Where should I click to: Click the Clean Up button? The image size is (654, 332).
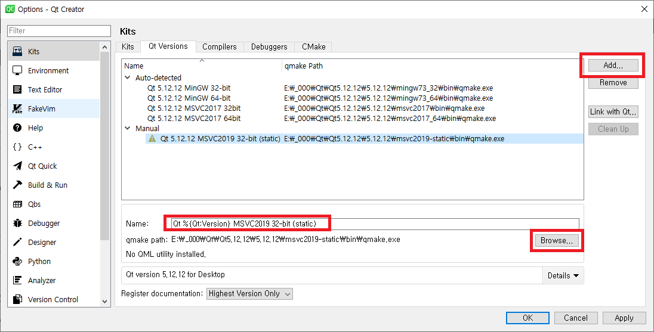pyautogui.click(x=613, y=129)
